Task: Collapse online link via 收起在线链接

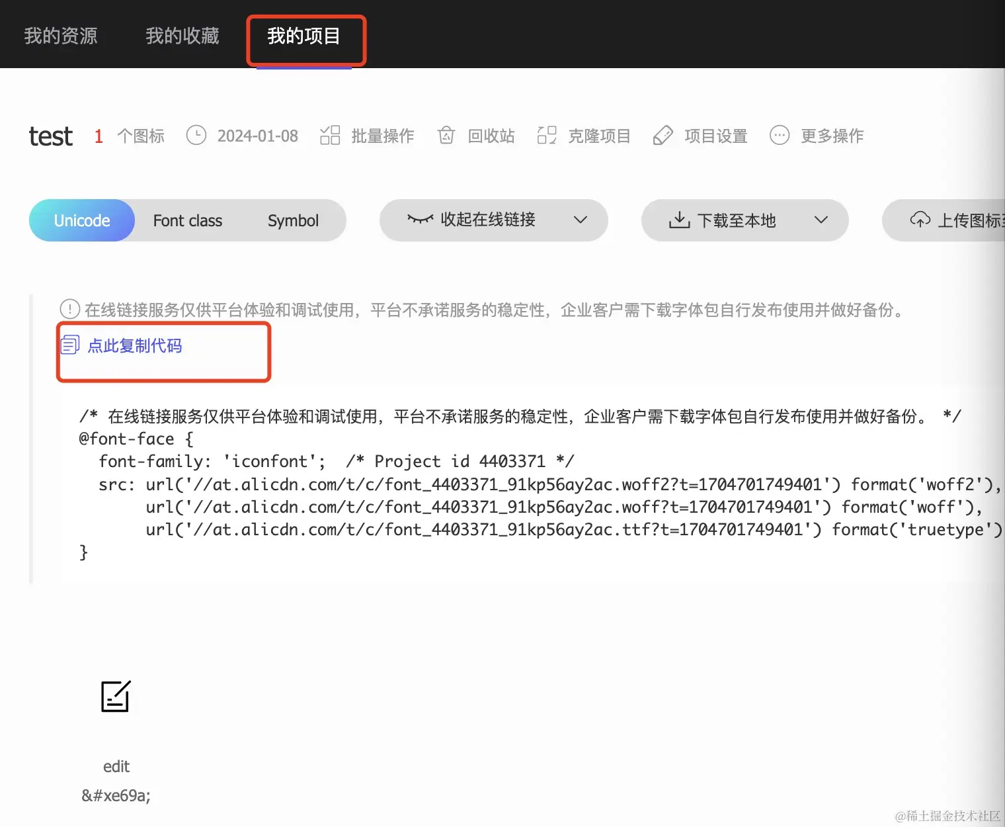Action: pos(488,220)
